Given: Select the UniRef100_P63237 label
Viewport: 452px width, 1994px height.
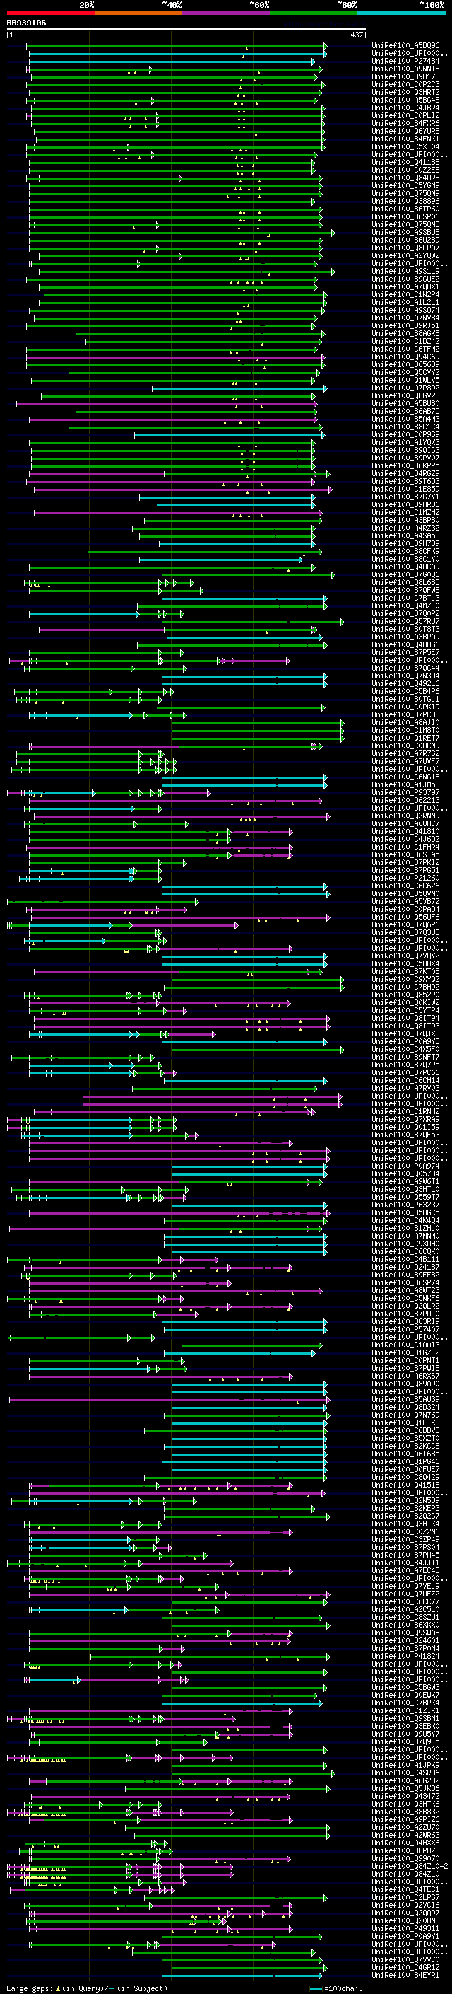Looking at the screenshot, I should pyautogui.click(x=405, y=1205).
